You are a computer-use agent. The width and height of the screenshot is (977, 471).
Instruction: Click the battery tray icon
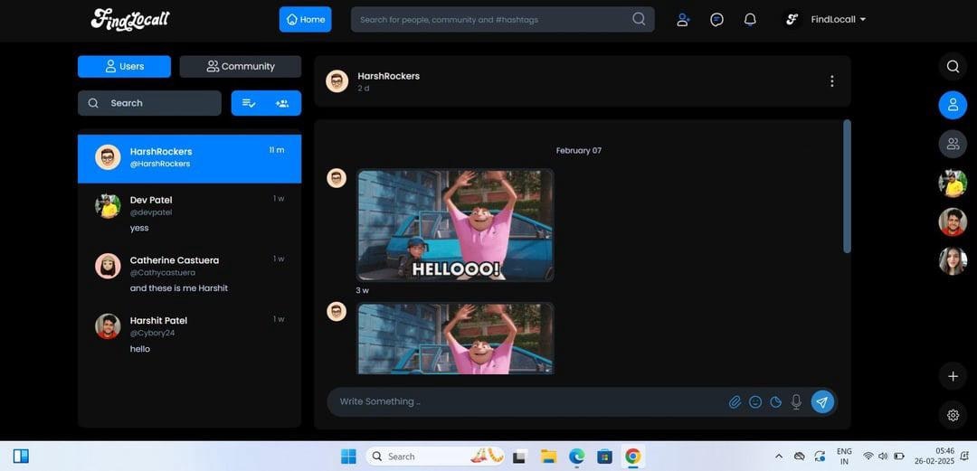tap(899, 457)
